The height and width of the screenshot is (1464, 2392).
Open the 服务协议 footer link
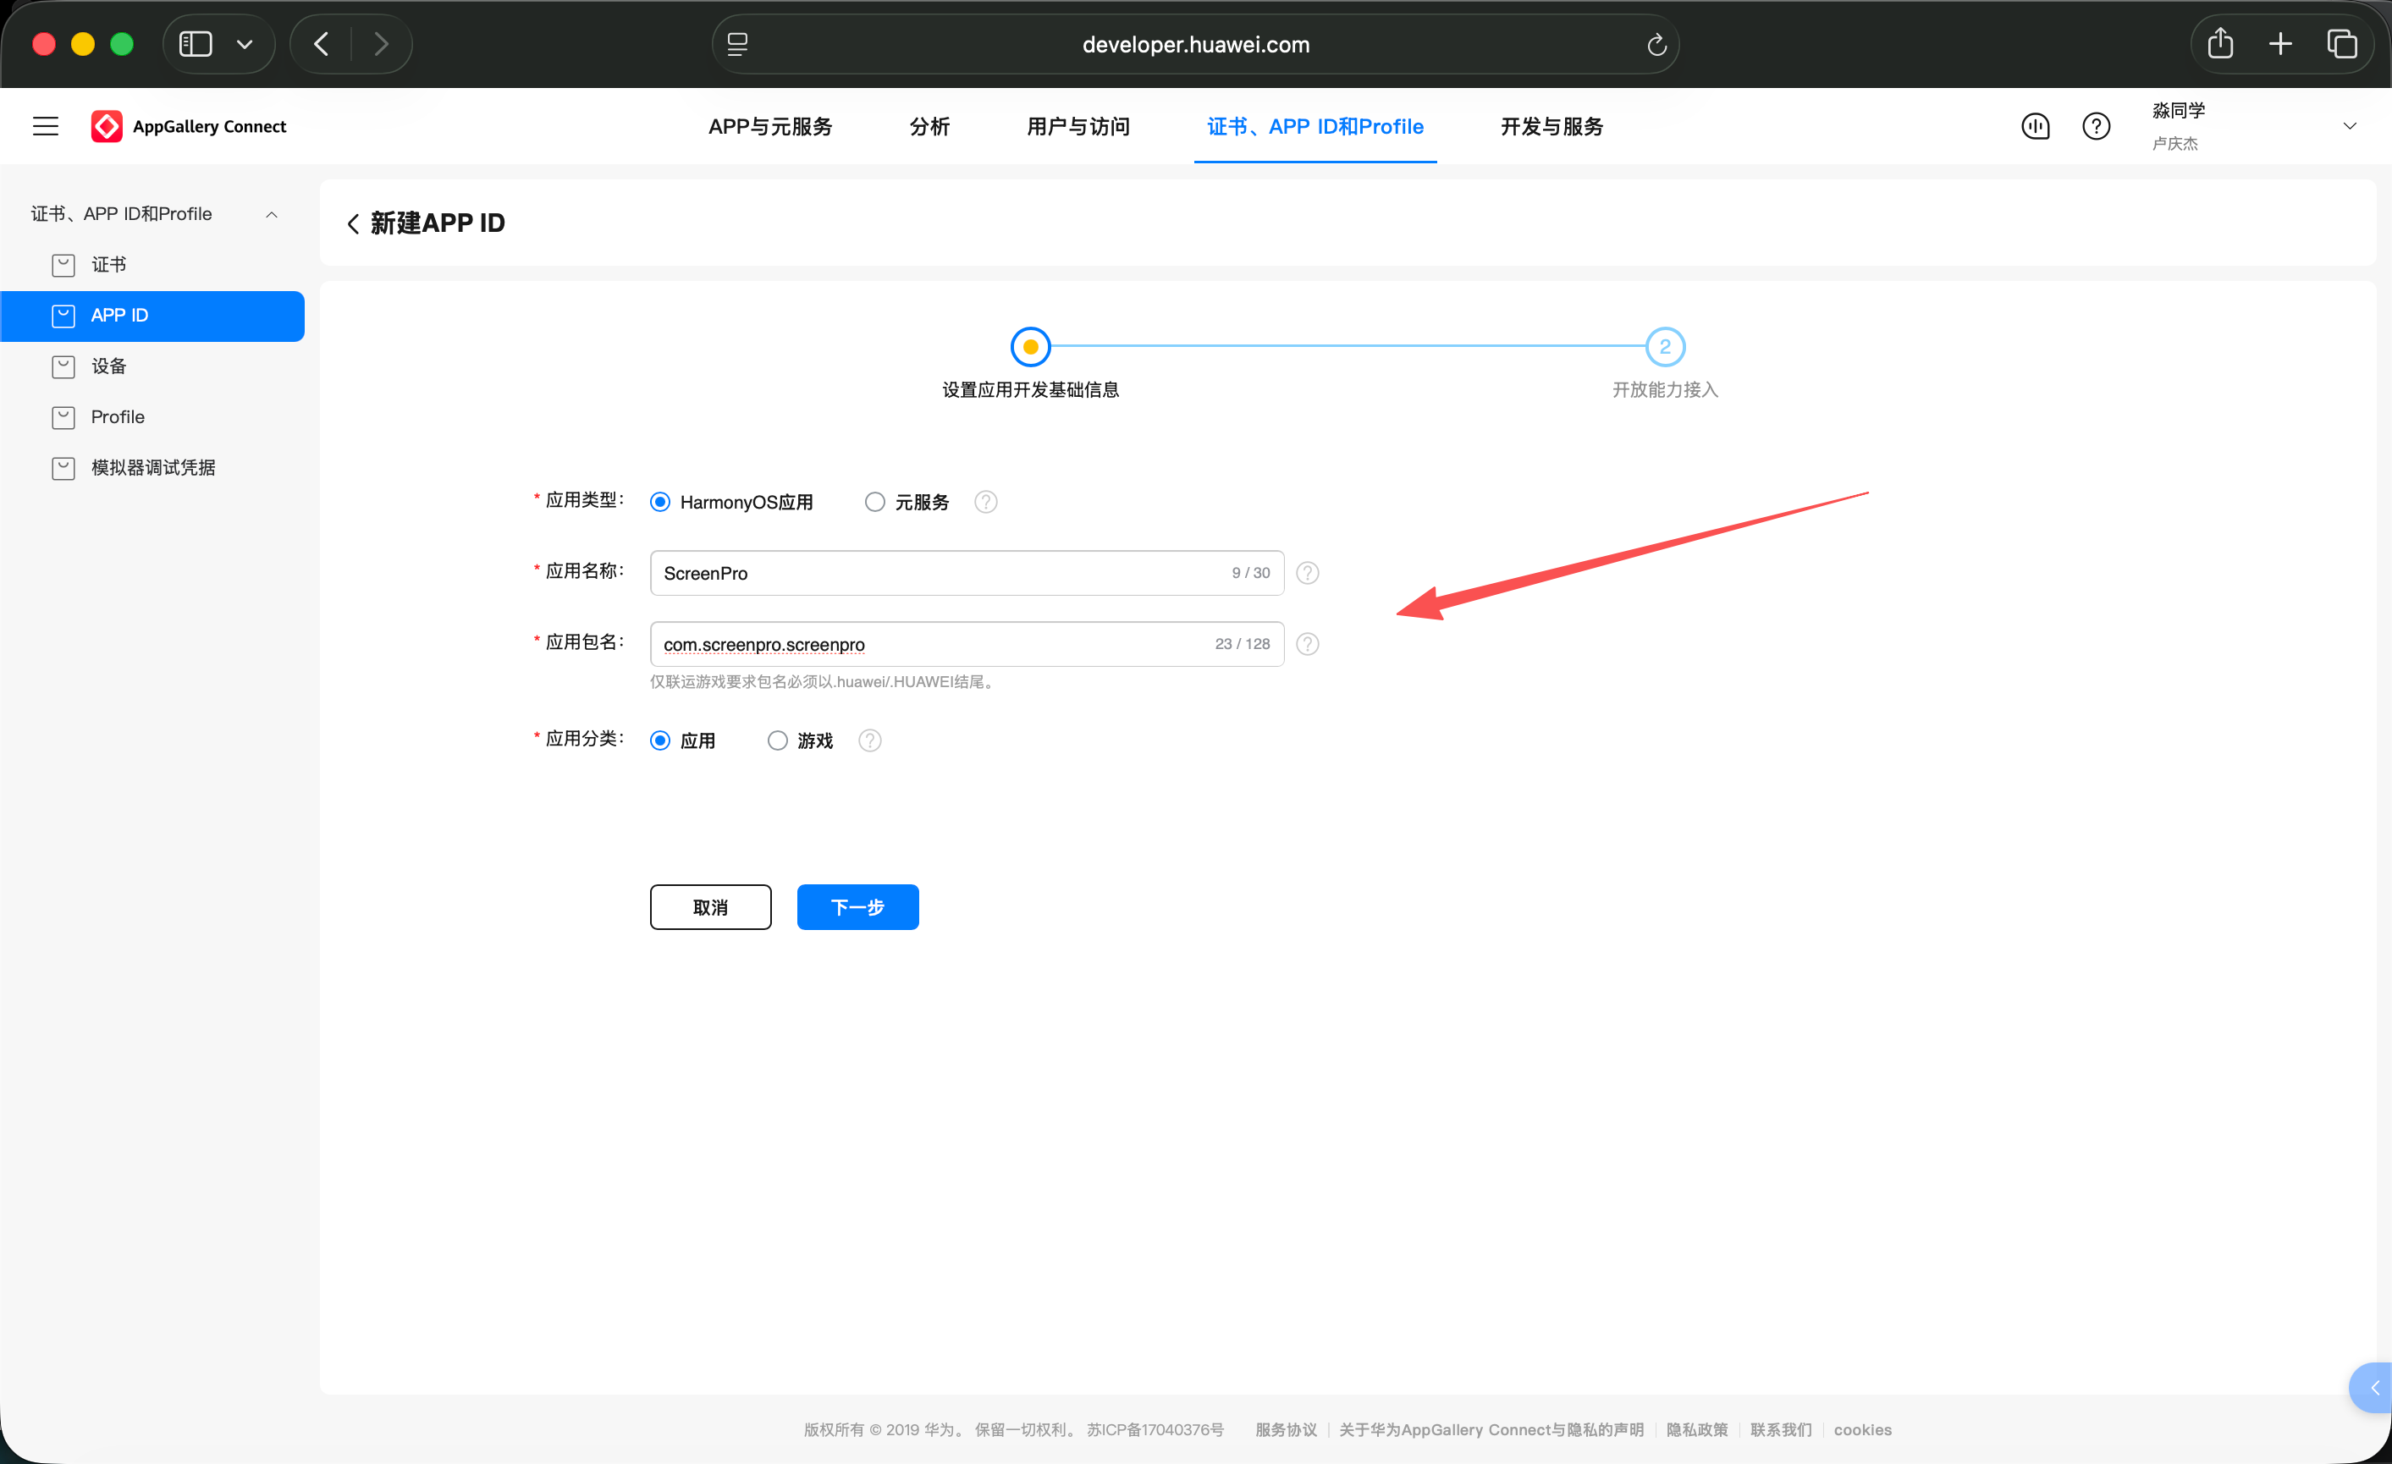(1286, 1429)
